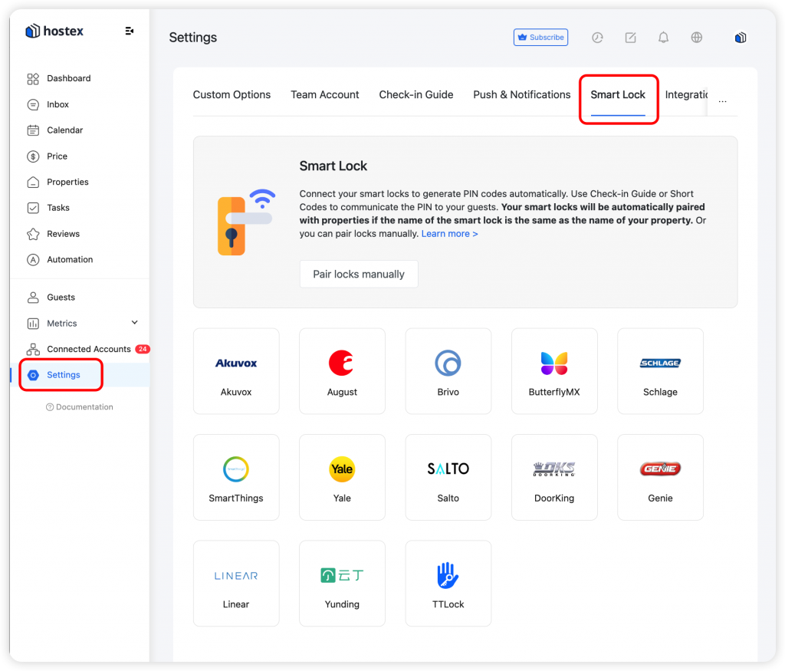Image resolution: width=785 pixels, height=671 pixels.
Task: Click the Tasks checkmark icon
Action: (x=33, y=208)
